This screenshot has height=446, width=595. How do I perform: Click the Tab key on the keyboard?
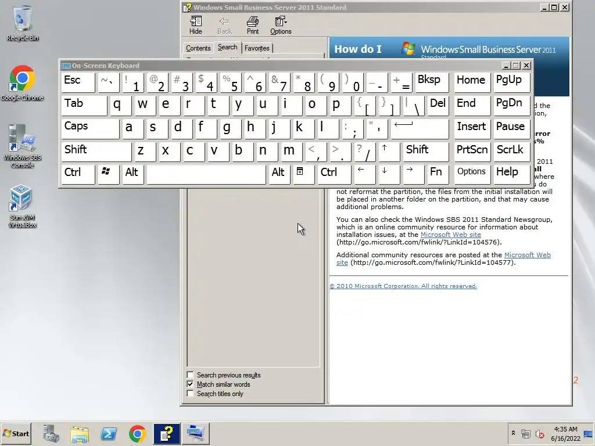click(x=84, y=106)
